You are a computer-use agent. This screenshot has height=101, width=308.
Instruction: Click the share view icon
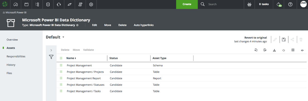pyautogui.click(x=292, y=40)
